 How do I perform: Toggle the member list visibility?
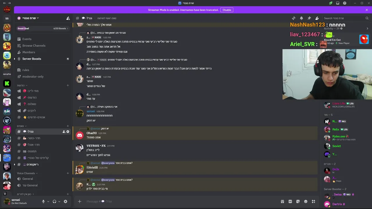(x=317, y=18)
